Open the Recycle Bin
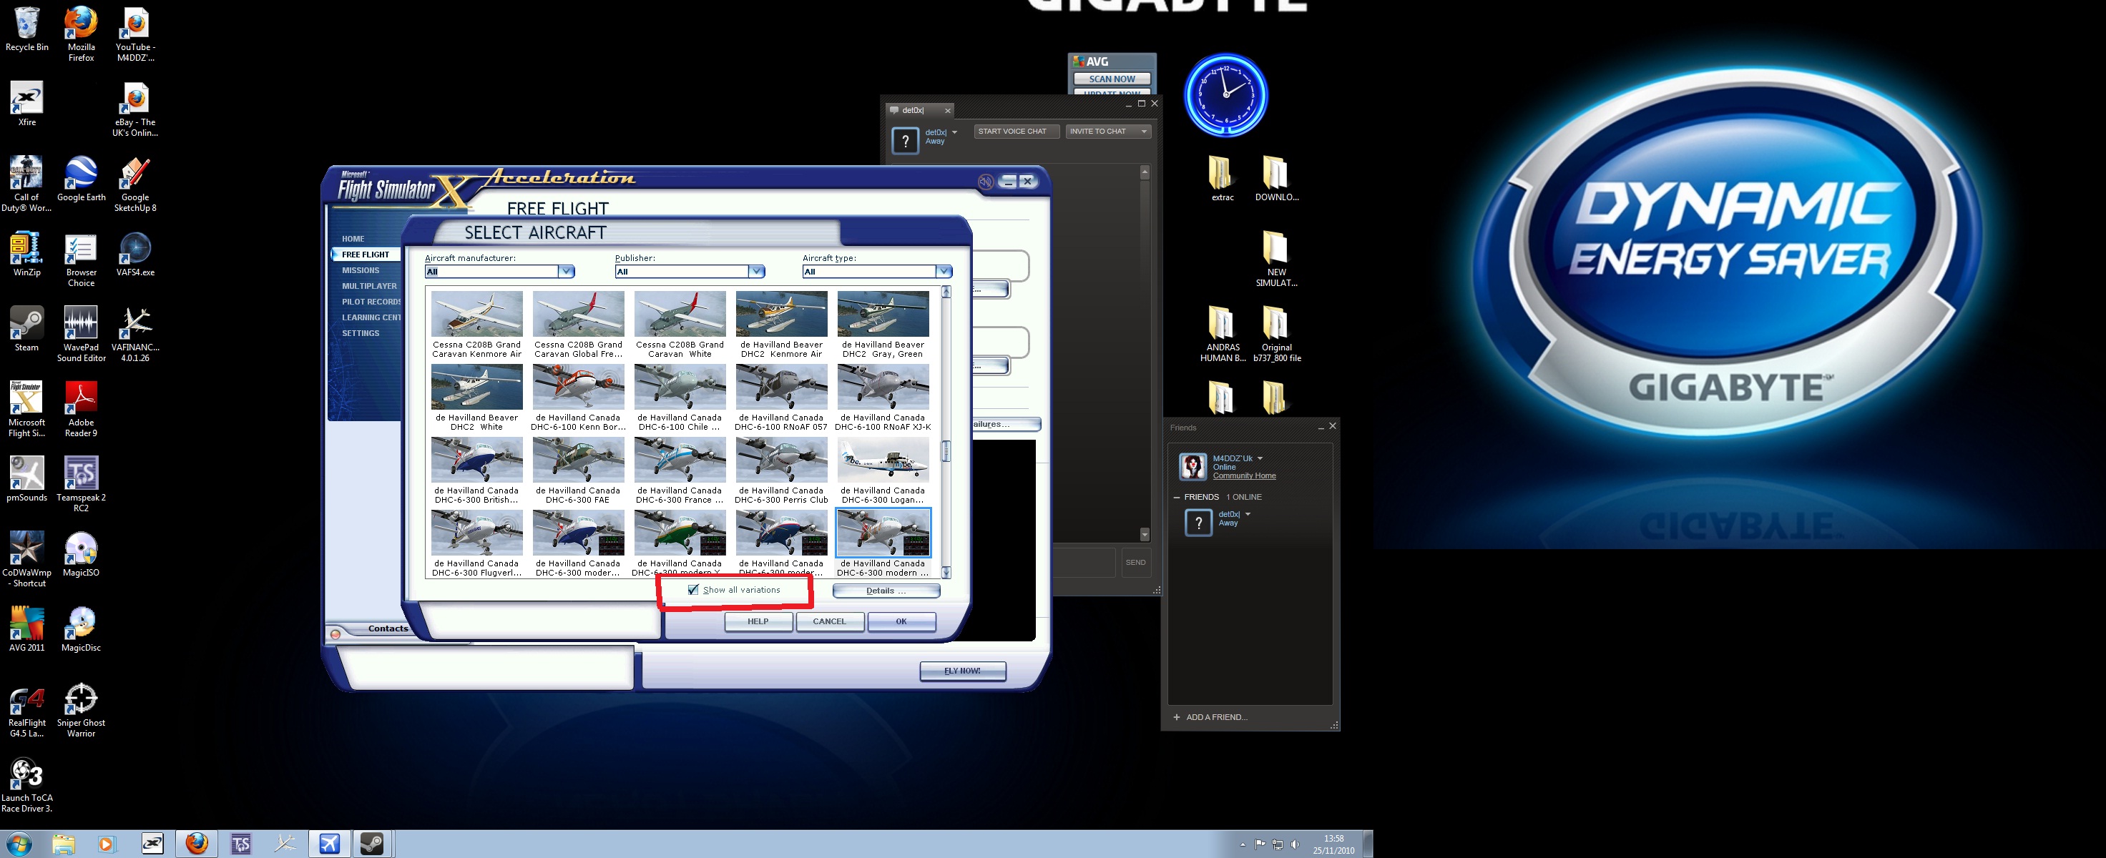The width and height of the screenshot is (2106, 858). click(26, 23)
